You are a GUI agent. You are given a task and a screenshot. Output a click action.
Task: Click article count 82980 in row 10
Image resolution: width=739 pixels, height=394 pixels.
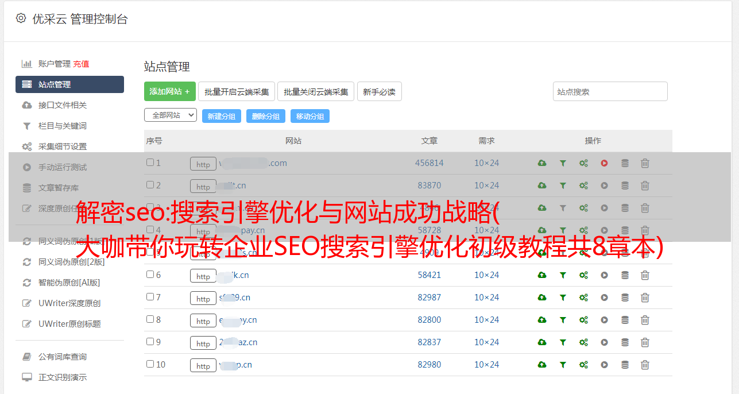[430, 365]
